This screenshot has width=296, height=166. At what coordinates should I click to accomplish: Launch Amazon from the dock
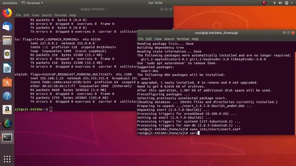pyautogui.click(x=7, y=110)
